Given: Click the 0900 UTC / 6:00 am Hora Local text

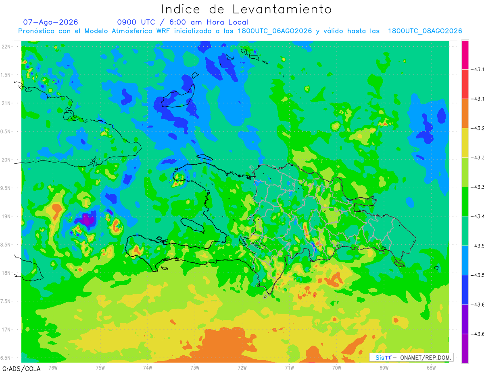Looking at the screenshot, I should [x=183, y=22].
